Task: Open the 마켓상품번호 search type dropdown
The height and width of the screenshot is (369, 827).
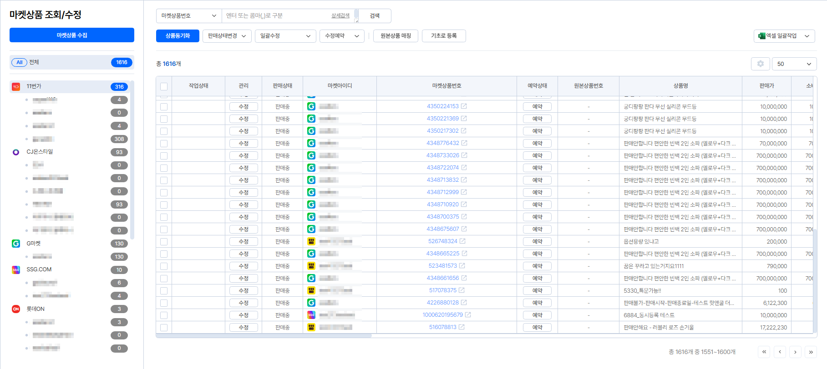Action: coord(188,16)
